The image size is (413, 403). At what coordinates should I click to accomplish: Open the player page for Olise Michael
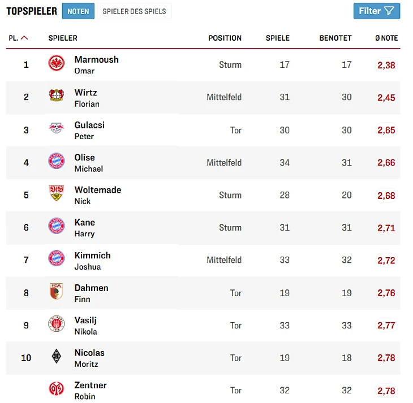coord(88,162)
